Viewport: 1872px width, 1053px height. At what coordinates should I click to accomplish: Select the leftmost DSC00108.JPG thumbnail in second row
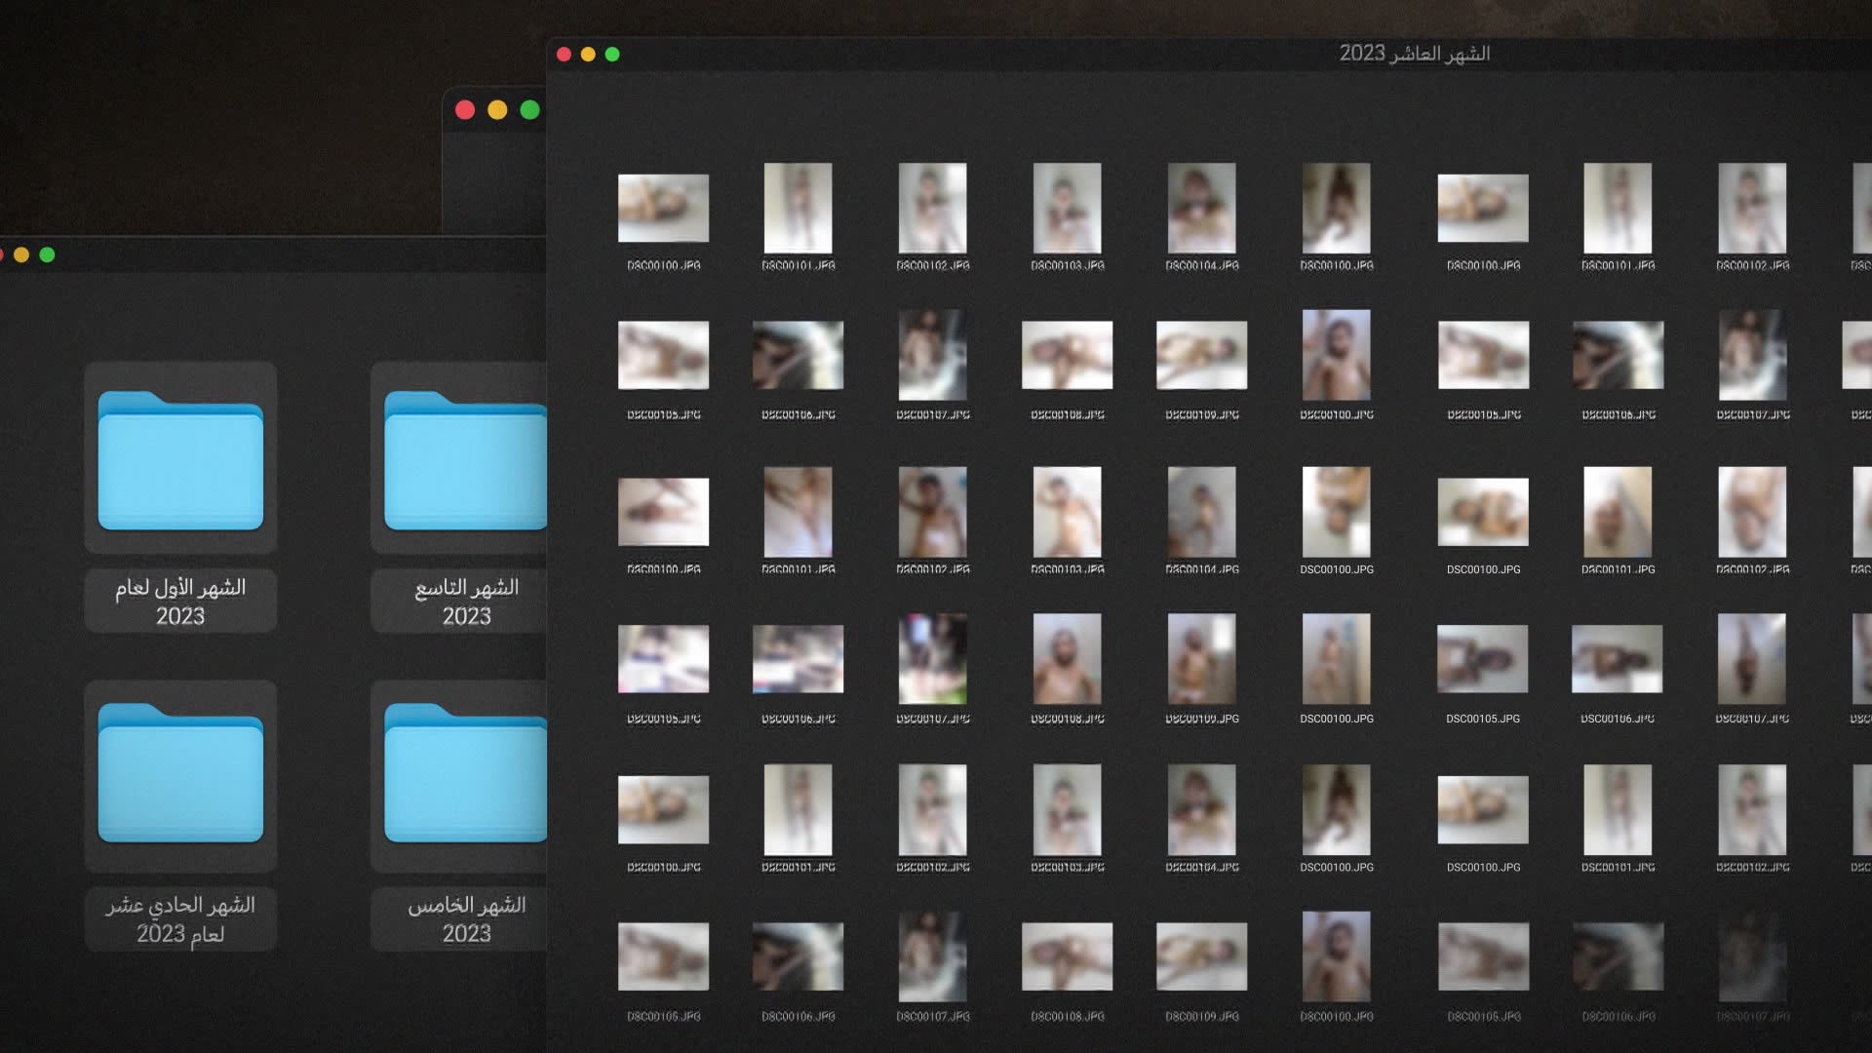[1067, 355]
